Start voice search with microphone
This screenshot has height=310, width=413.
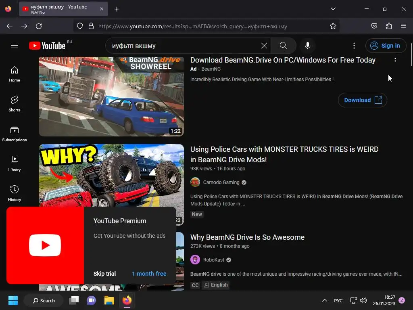click(x=307, y=46)
